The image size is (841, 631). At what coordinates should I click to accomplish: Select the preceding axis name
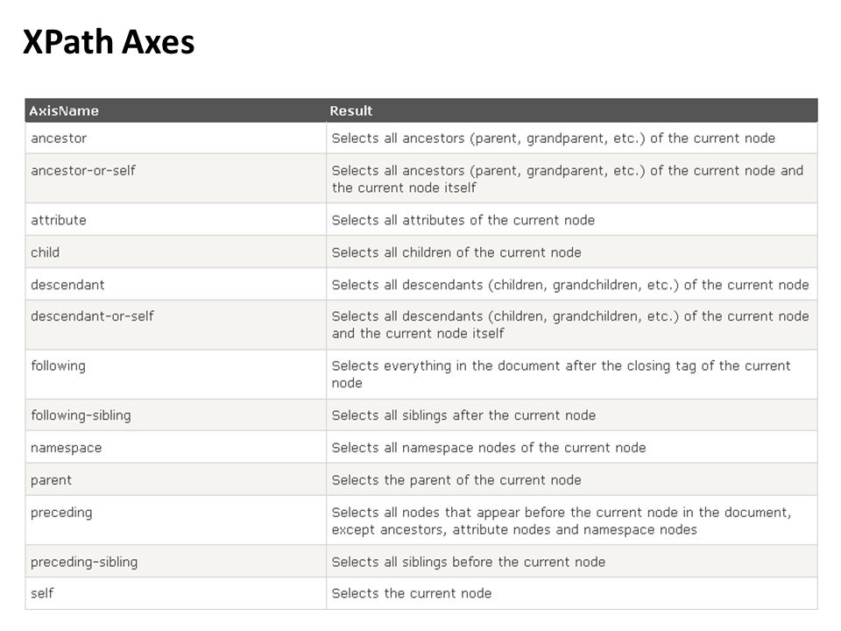[x=61, y=513]
